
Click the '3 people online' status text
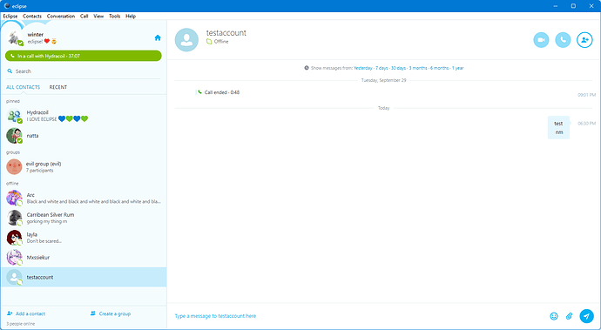click(x=20, y=324)
